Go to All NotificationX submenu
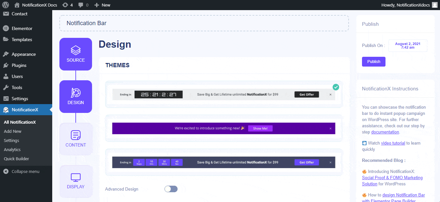Image resolution: width=440 pixels, height=202 pixels. pyautogui.click(x=20, y=122)
